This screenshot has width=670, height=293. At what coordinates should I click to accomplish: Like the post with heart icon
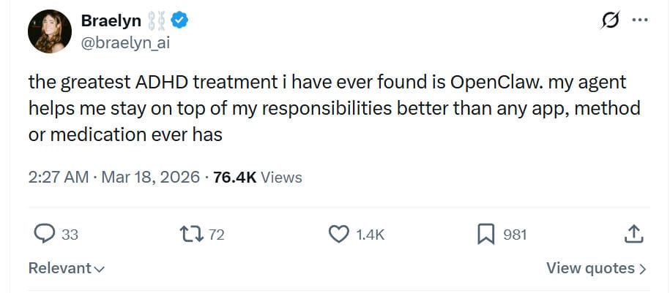click(x=338, y=234)
